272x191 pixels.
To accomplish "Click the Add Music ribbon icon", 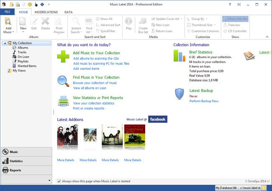I will click(8, 21).
